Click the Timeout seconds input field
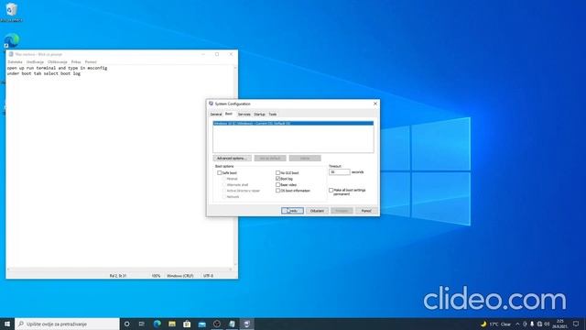The width and height of the screenshot is (586, 330). (340, 172)
